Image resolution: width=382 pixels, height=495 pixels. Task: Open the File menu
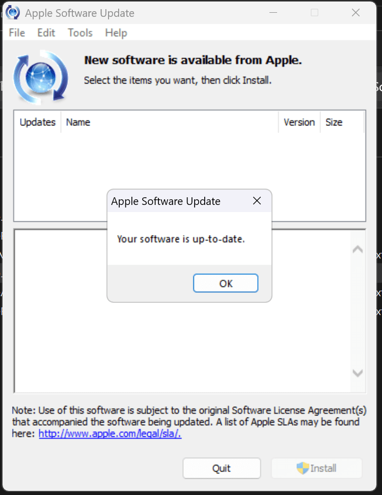click(x=17, y=33)
